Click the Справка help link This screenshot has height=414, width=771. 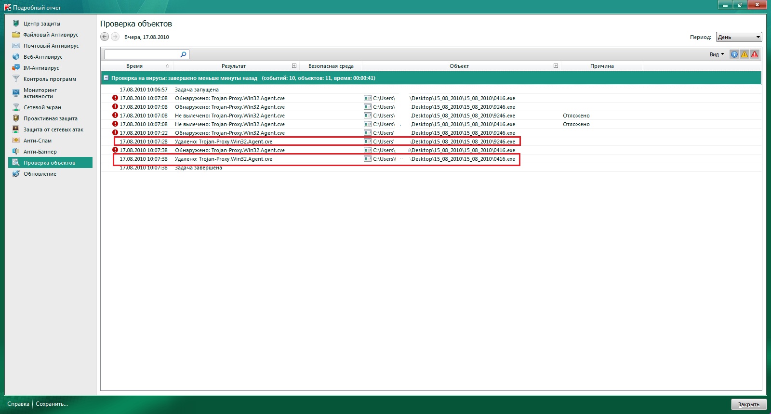[18, 404]
